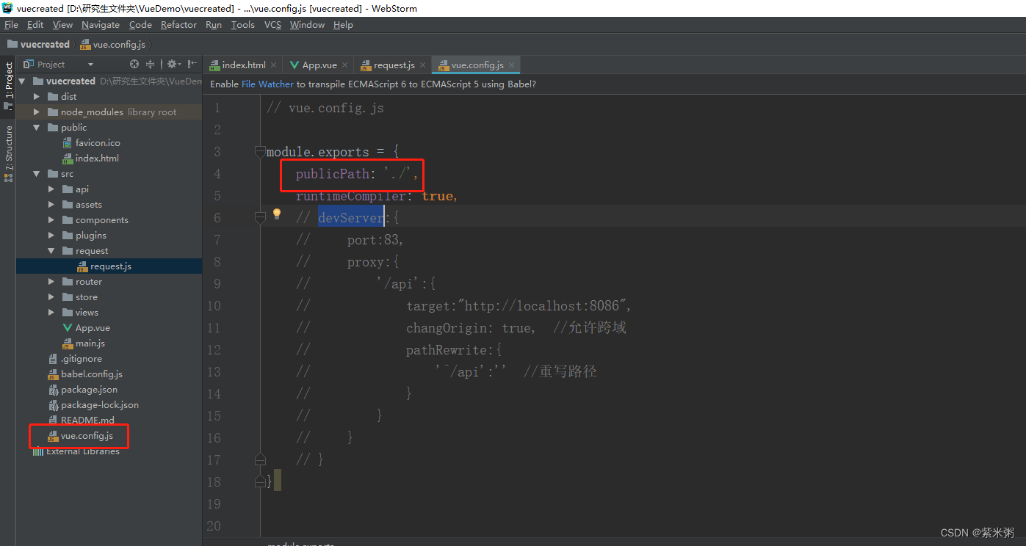Expand the node_modules folder

pos(37,112)
